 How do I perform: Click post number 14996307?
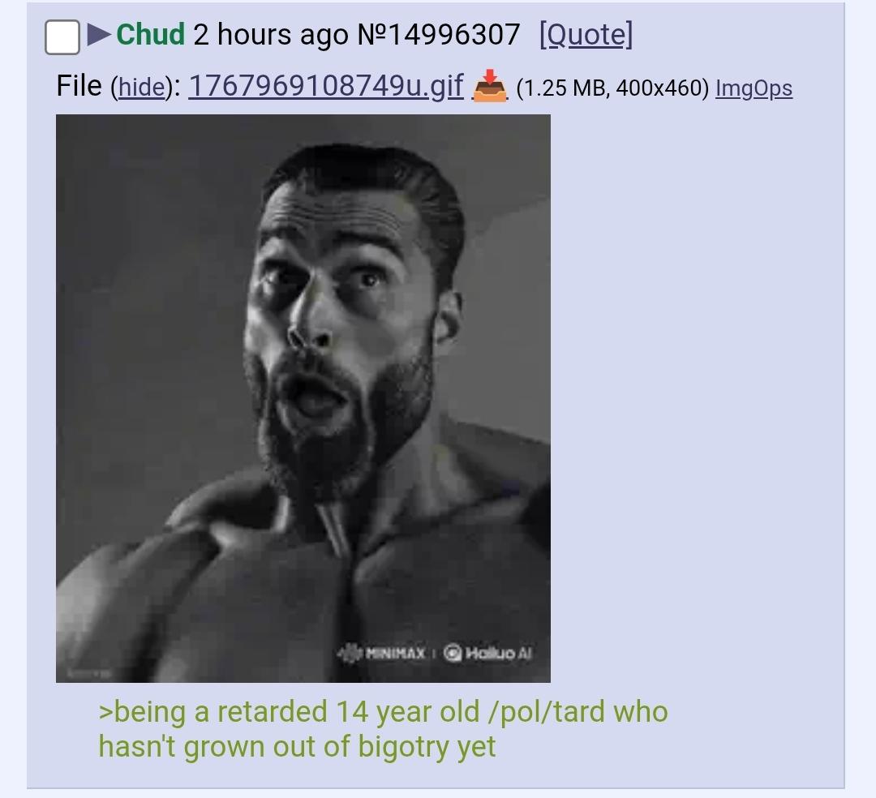click(x=453, y=35)
